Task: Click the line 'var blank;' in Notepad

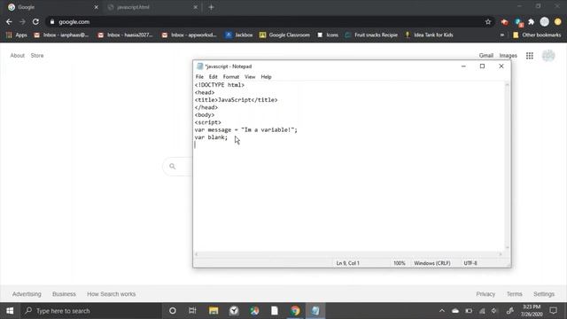Action: tap(211, 137)
